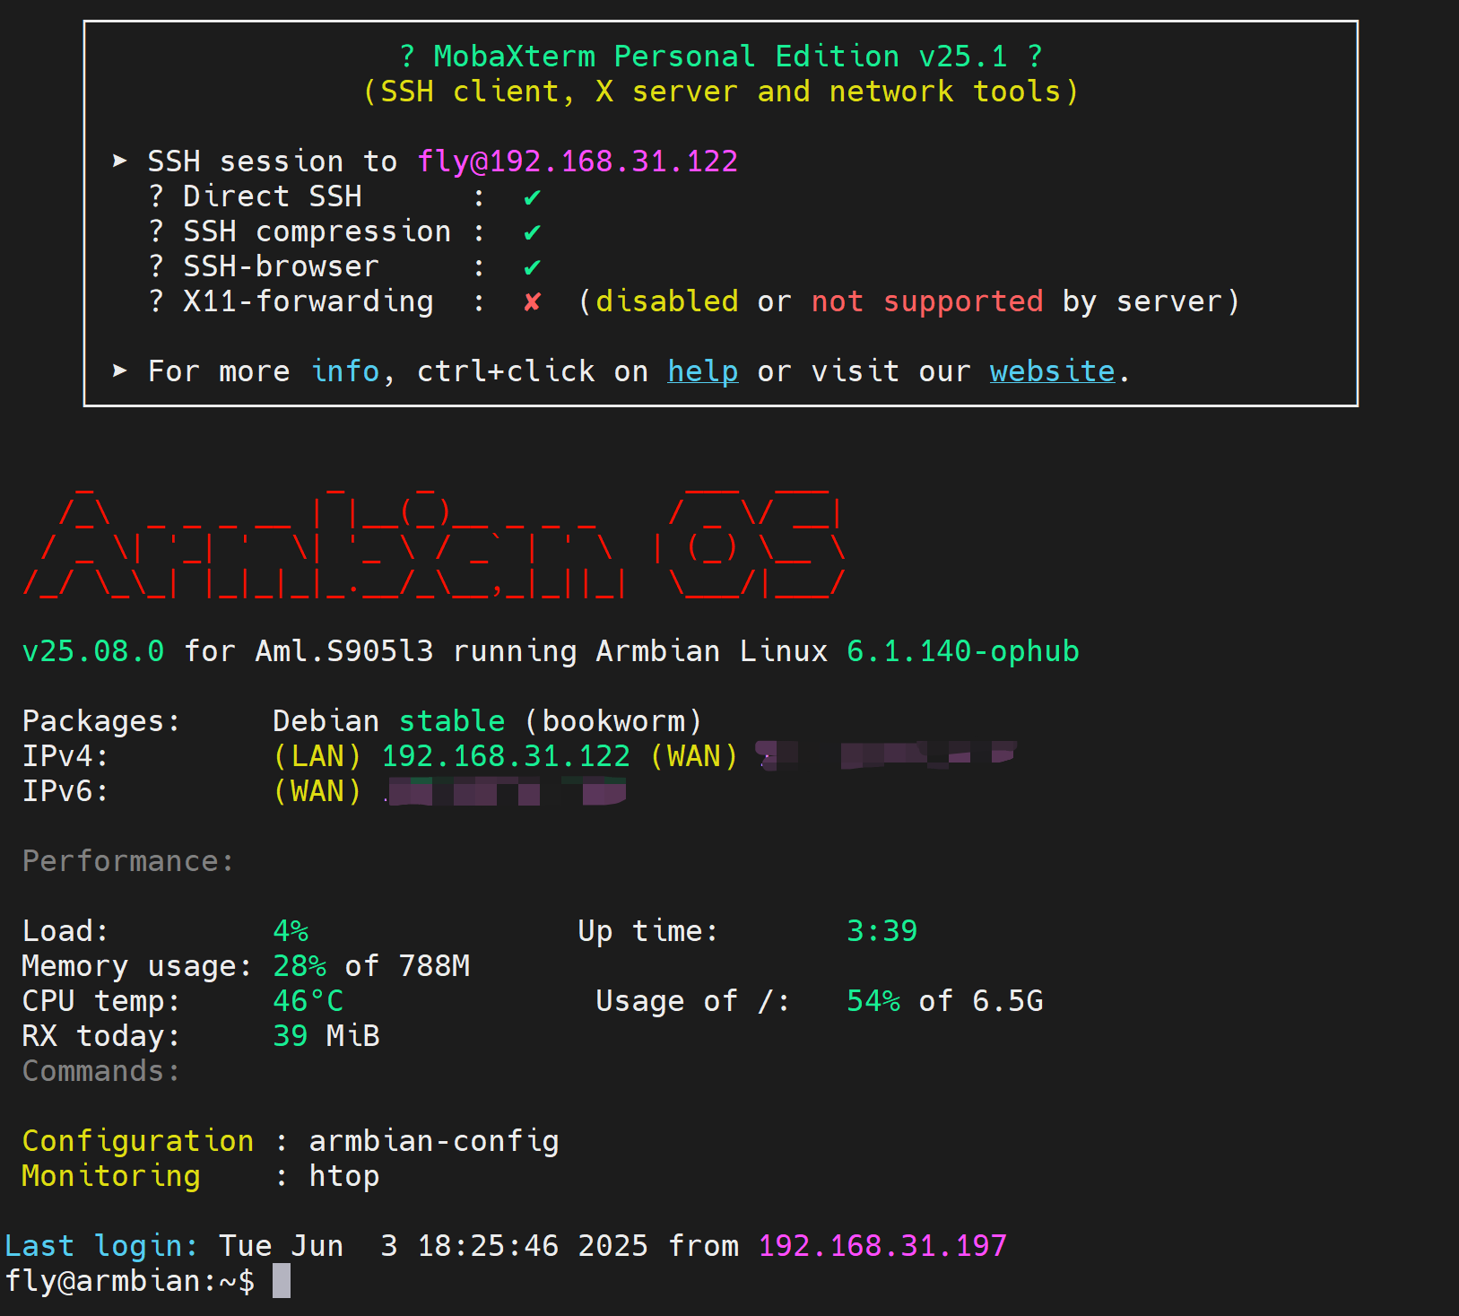Screen dimensions: 1459x1316
Task: Click '788M' total memory value
Action: [x=434, y=966]
